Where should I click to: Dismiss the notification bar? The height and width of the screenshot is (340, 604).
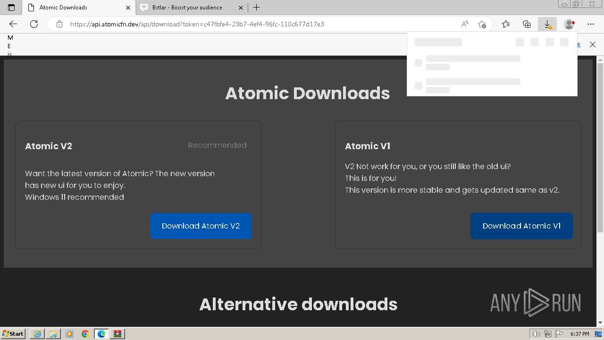click(593, 44)
